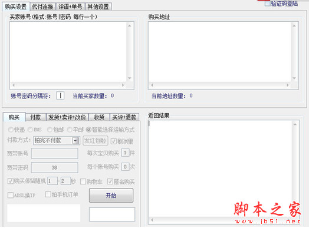Click the up arrow of 返回结果 scrollbar
Screen dimensions: 309x228
point(295,124)
